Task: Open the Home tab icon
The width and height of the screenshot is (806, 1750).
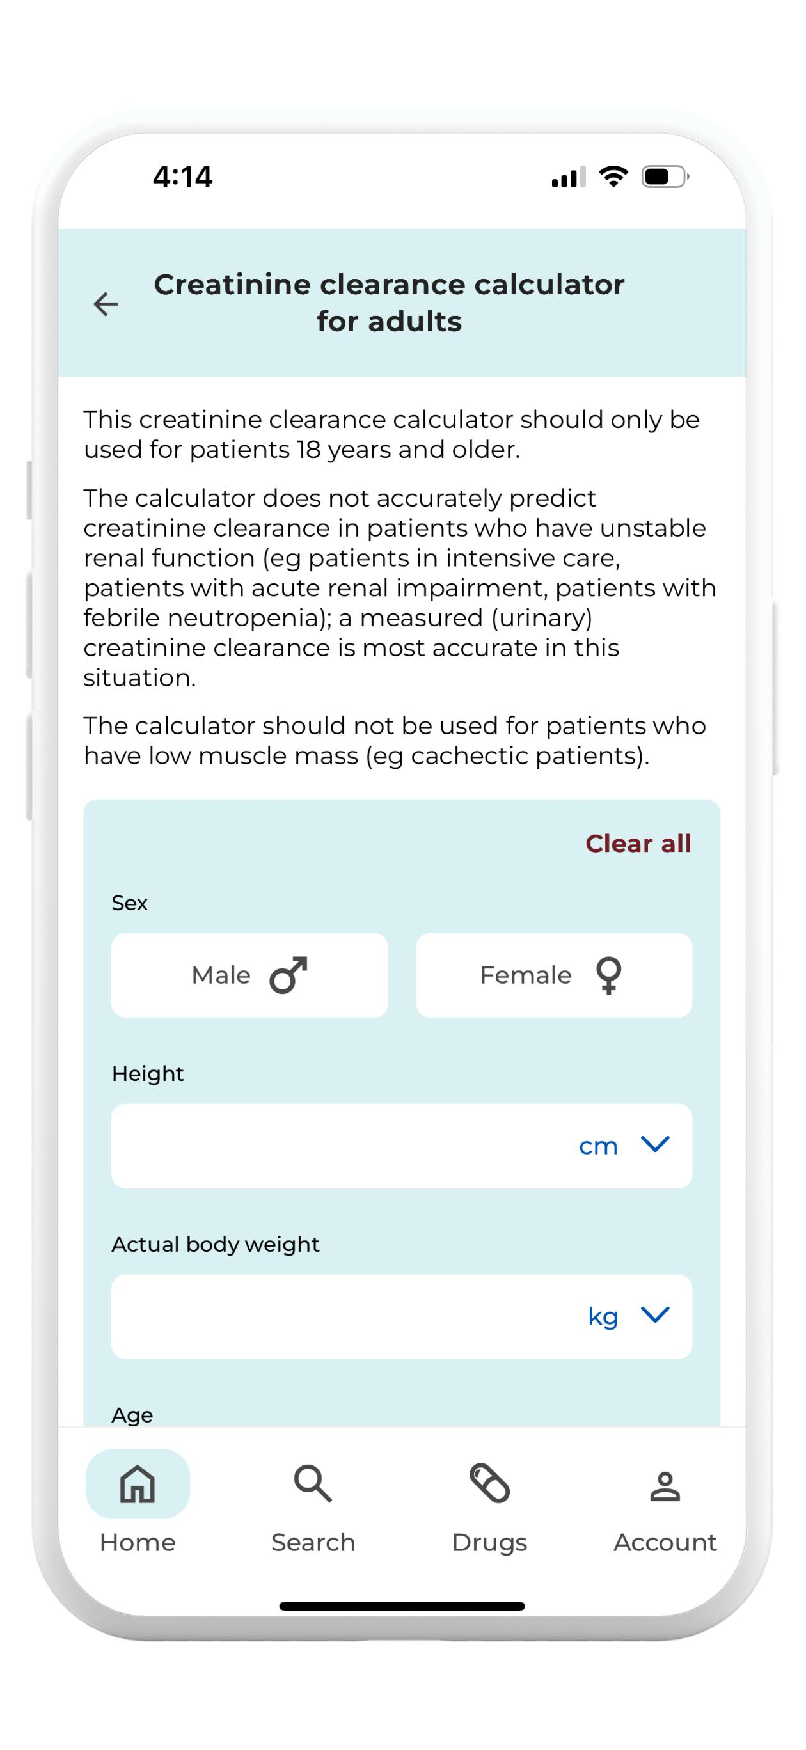Action: [138, 1483]
